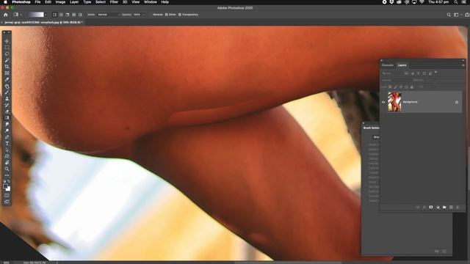Screen dimensions: 470x264
Task: Open layer filter Kind dropdown
Action: 391,73
